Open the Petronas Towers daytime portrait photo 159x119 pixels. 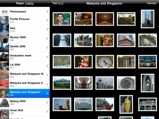(147, 19)
